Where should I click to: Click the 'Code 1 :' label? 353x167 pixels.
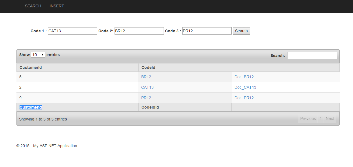(39, 31)
